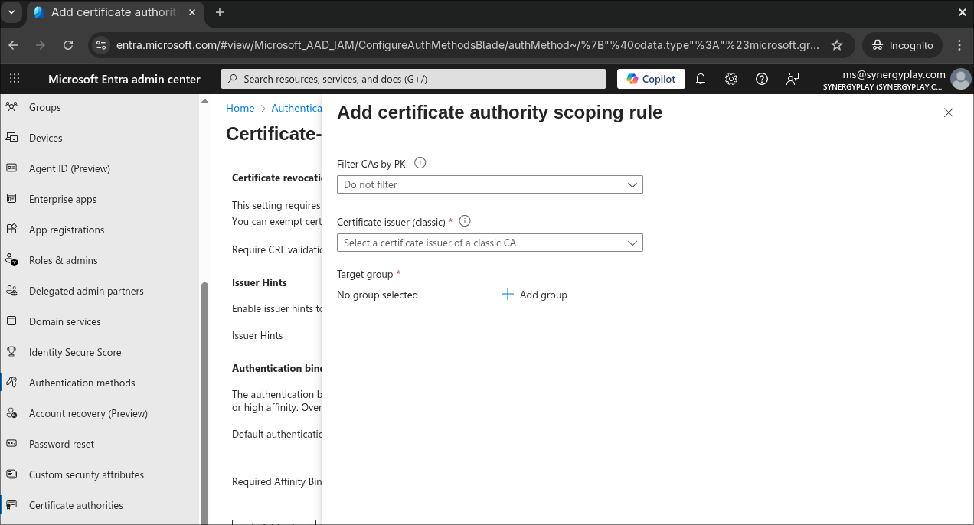Open the Incognito profile button
The image size is (974, 525).
903,45
